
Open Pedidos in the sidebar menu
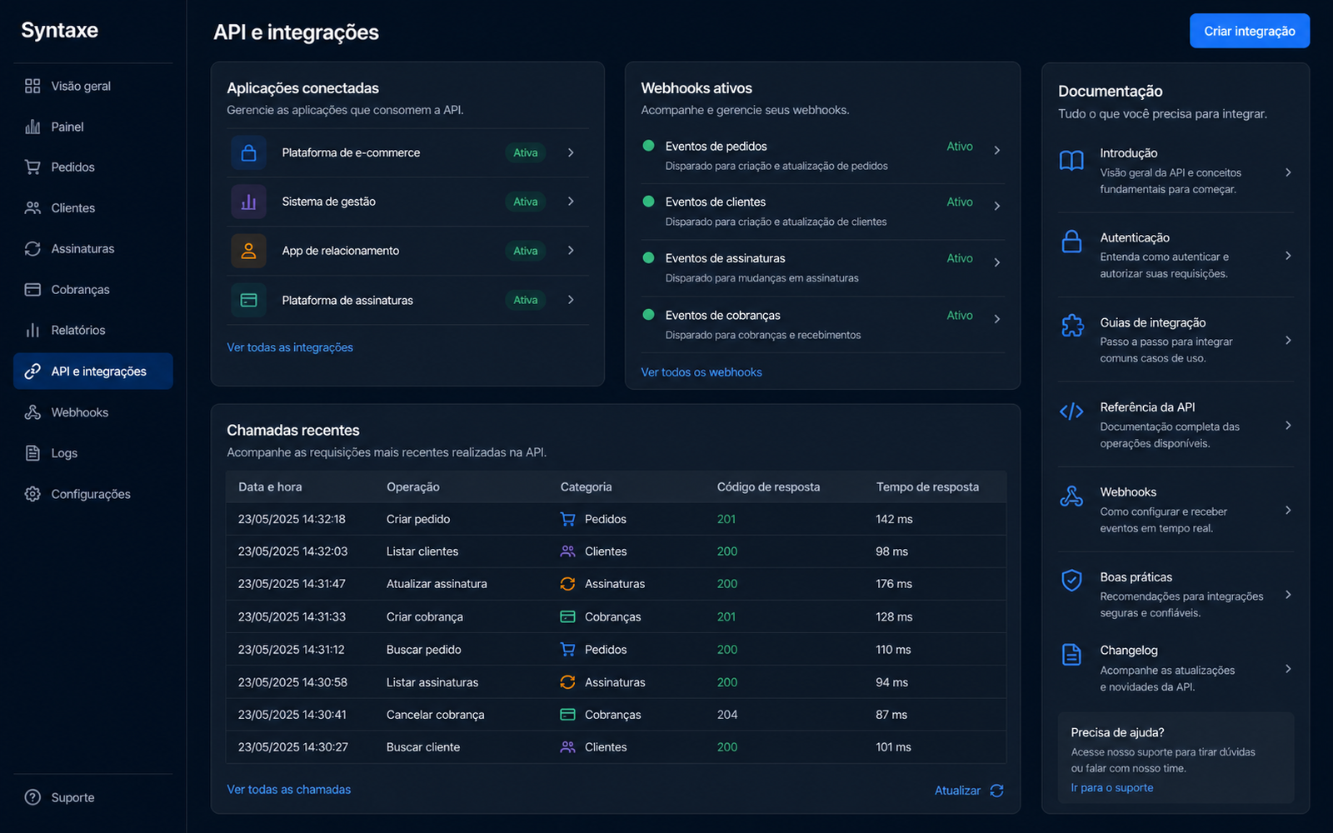point(92,167)
